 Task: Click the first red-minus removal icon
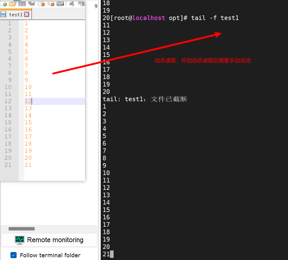tap(42, 4)
